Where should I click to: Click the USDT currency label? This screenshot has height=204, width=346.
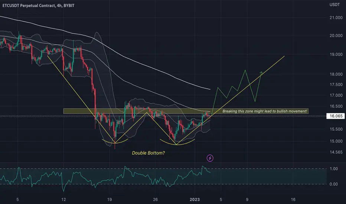pyautogui.click(x=334, y=4)
